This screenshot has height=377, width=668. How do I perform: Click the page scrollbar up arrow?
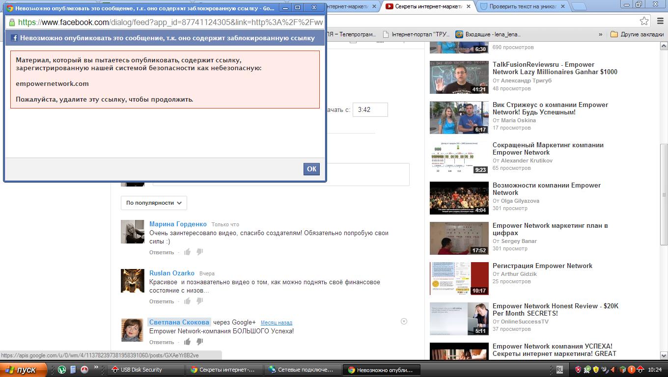[664, 46]
